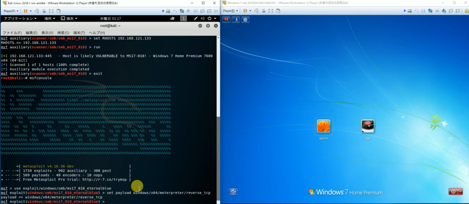Close the root@kali terminal window
This screenshot has height=204, width=469.
coord(215,26)
